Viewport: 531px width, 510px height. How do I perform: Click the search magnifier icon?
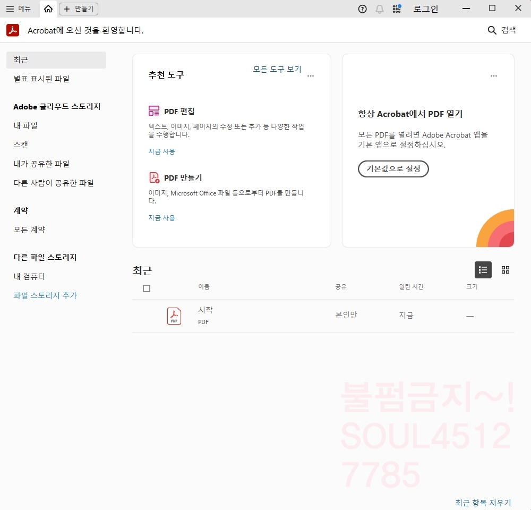point(492,30)
